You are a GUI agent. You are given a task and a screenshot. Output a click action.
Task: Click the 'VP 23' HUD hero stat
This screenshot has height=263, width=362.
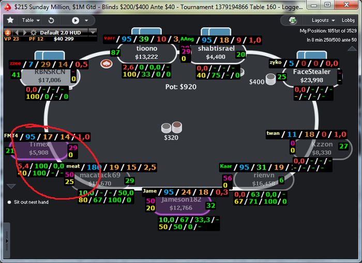[11, 39]
